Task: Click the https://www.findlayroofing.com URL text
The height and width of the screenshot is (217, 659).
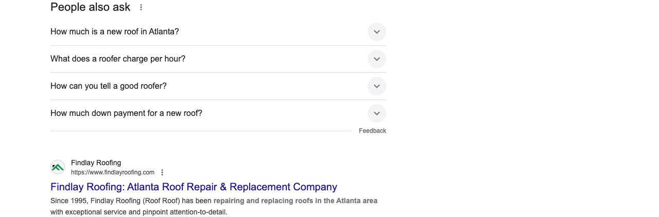Action: [113, 172]
